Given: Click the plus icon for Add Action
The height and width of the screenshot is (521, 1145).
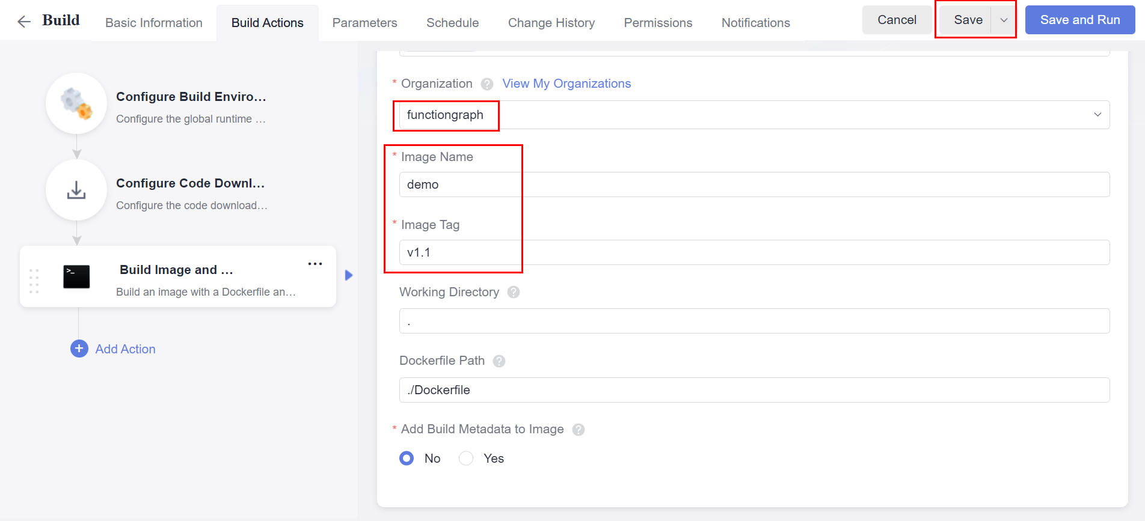Looking at the screenshot, I should click(x=79, y=349).
